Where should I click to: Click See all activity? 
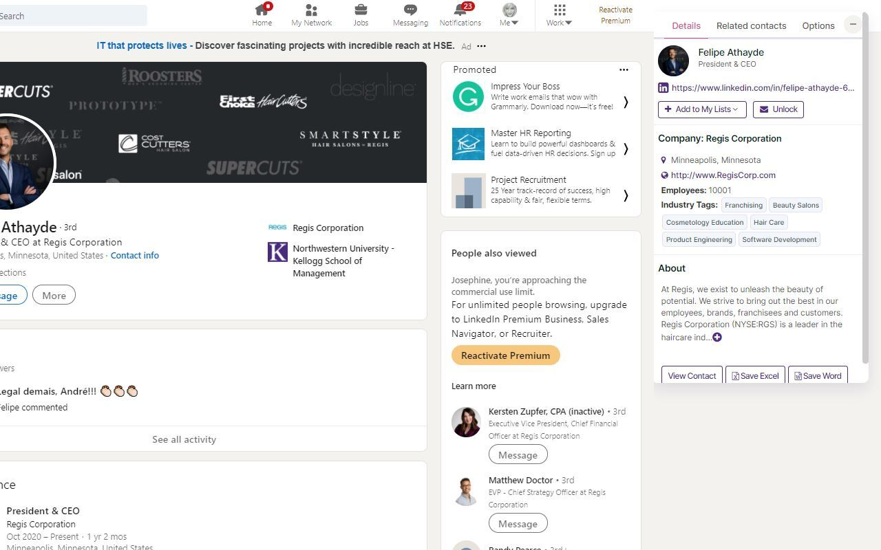pyautogui.click(x=184, y=439)
